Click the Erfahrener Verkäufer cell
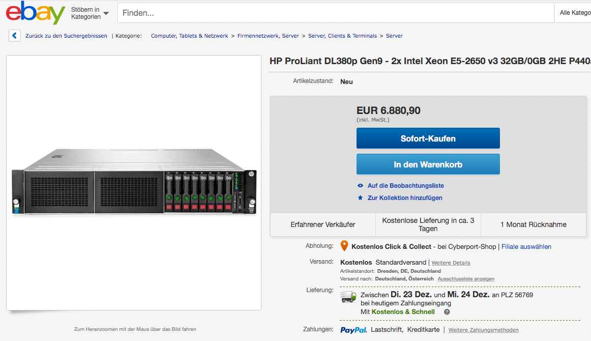This screenshot has height=341, width=591. [323, 224]
